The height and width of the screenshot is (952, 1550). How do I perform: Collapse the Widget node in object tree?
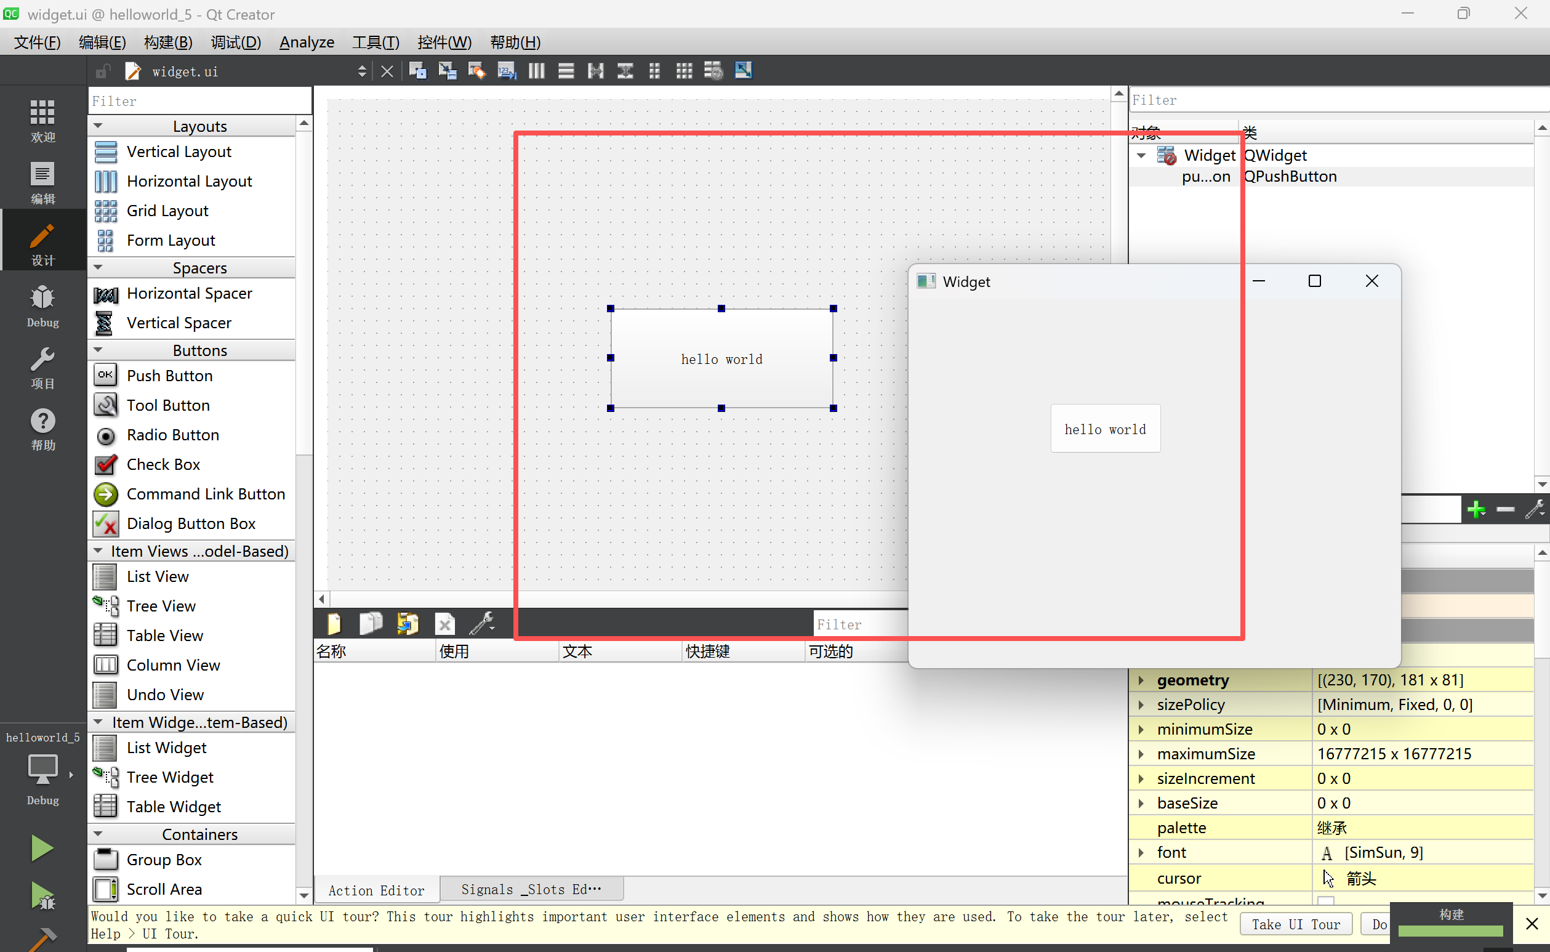pyautogui.click(x=1141, y=155)
